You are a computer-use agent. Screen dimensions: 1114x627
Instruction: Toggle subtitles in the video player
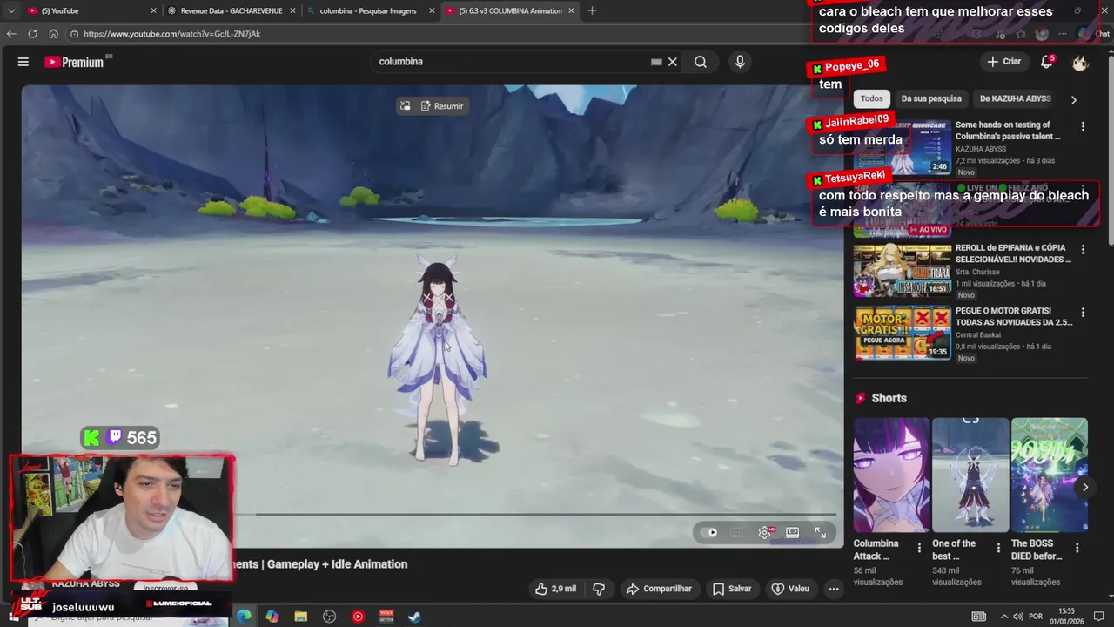pyautogui.click(x=736, y=532)
